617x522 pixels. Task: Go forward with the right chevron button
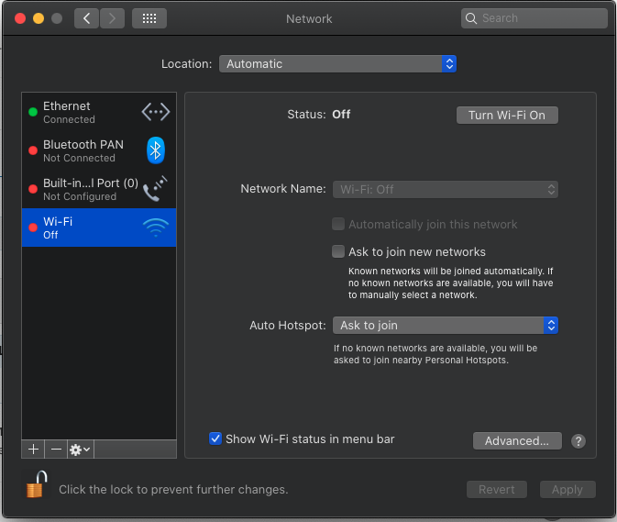pos(112,18)
